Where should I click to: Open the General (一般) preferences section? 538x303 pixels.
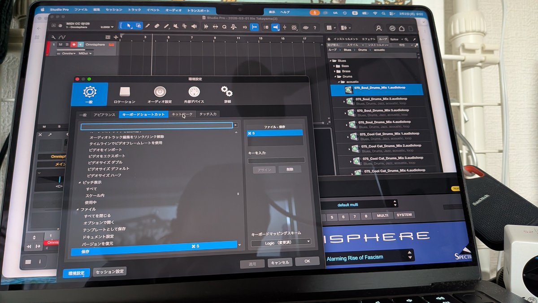coord(89,94)
